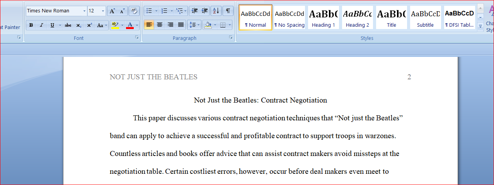Toggle underline formatting
This screenshot has height=185, width=494.
coord(52,25)
